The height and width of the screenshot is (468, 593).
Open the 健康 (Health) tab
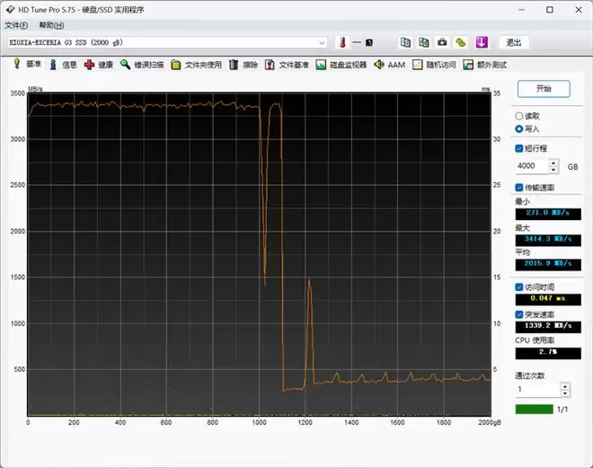click(x=99, y=65)
